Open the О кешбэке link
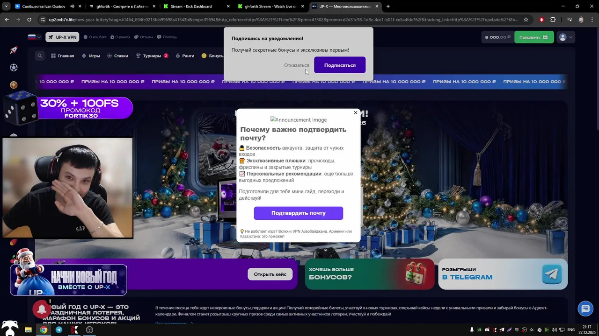The image size is (599, 336). 95,37
